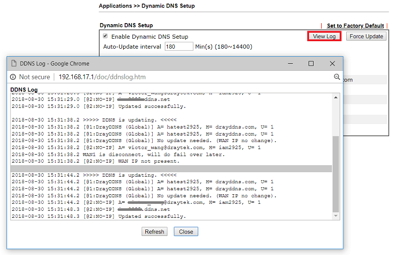The image size is (402, 255).
Task: Maximize the DDNS Log popup window
Action: tap(311, 64)
